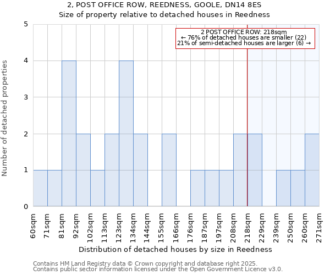Click the tall bar starting at 81sqm

click(x=69, y=134)
